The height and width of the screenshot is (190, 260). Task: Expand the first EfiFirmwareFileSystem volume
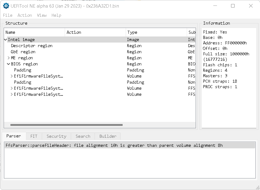click(x=12, y=76)
